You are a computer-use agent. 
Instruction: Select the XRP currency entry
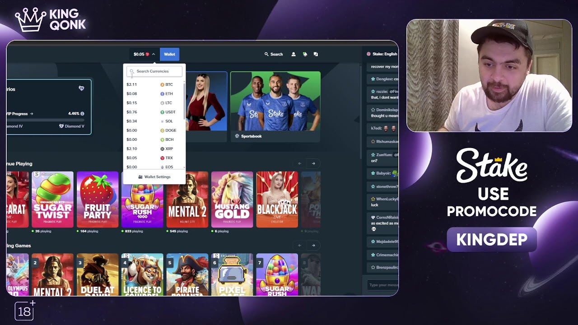(154, 149)
